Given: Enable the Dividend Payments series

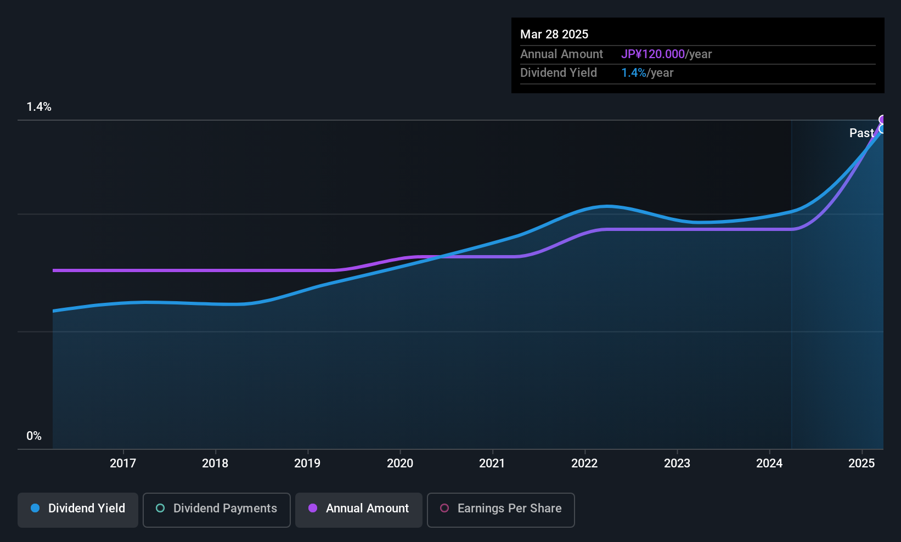Looking at the screenshot, I should [217, 509].
